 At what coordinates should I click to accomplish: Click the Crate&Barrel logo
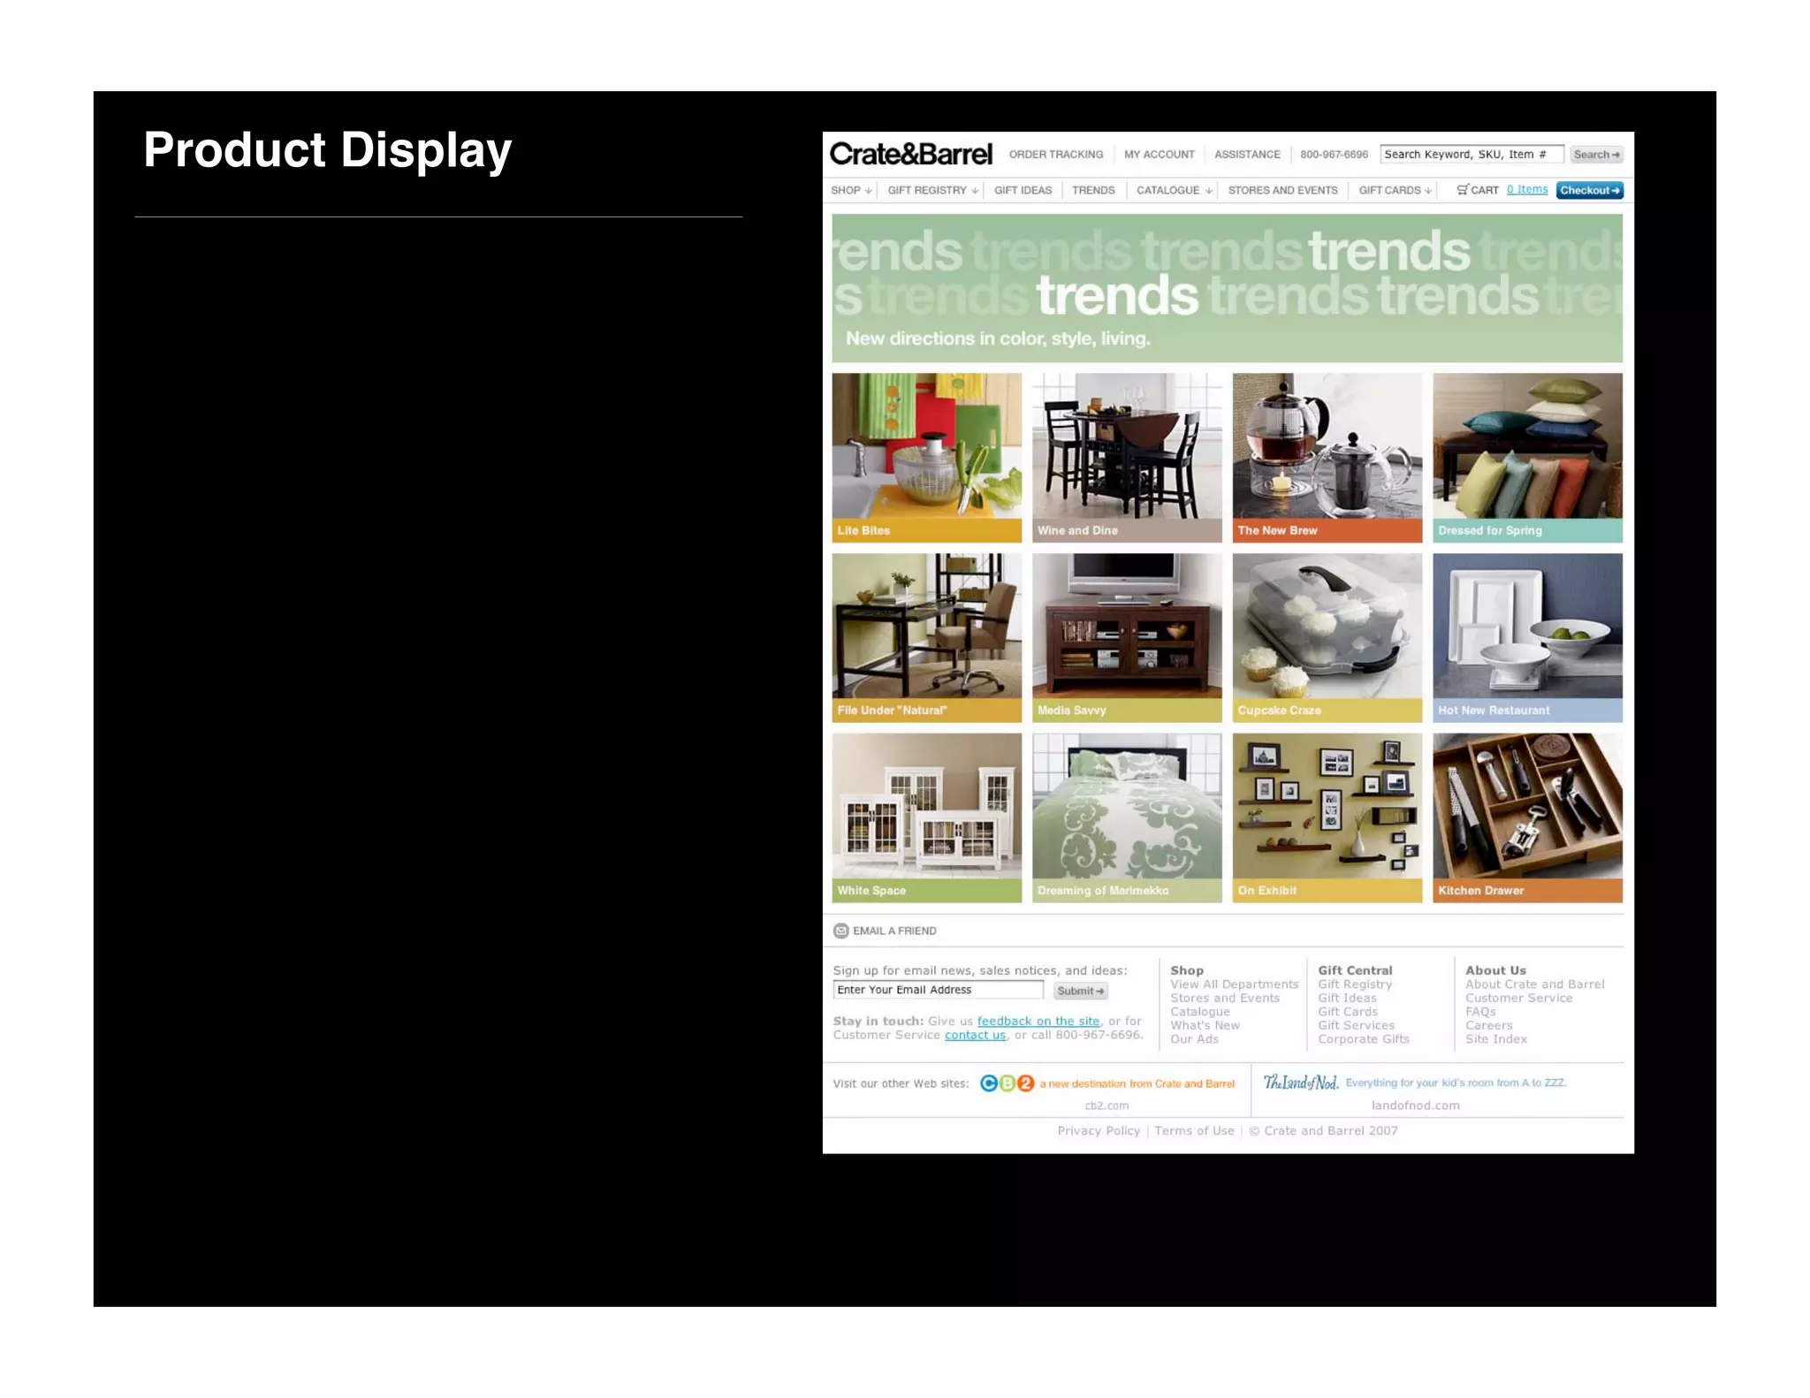point(910,155)
